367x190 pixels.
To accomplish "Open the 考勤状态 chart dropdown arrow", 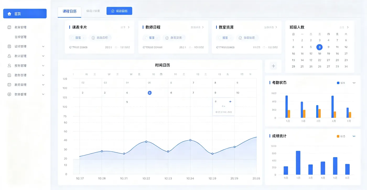I will click(354, 83).
